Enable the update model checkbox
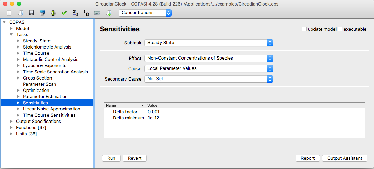The height and width of the screenshot is (169, 374). click(304, 29)
